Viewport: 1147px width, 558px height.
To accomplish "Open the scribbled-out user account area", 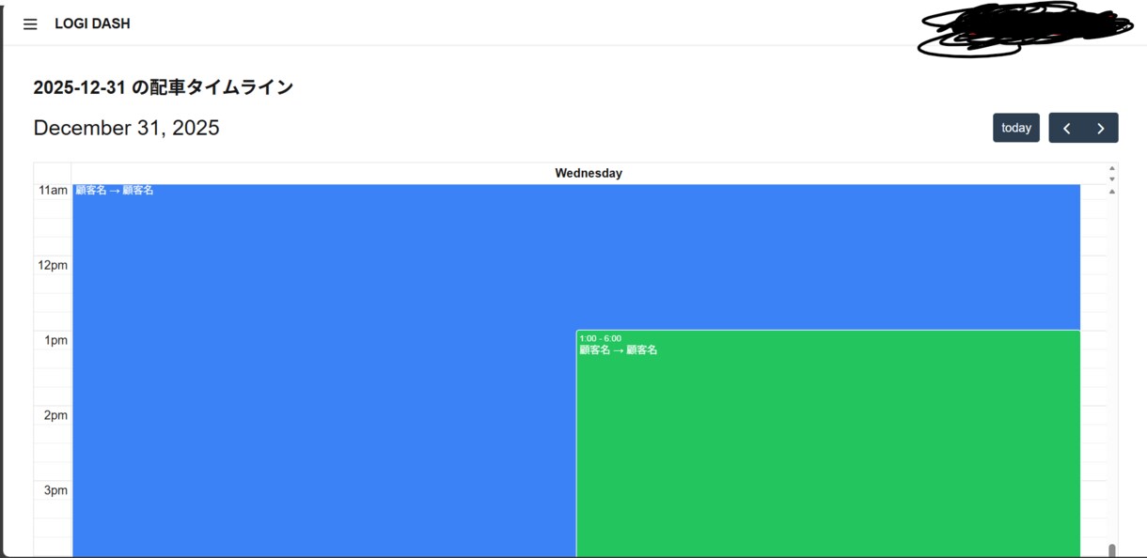I will (x=1025, y=28).
